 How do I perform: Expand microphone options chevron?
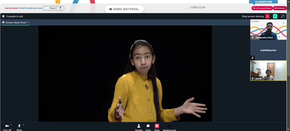coord(23,125)
